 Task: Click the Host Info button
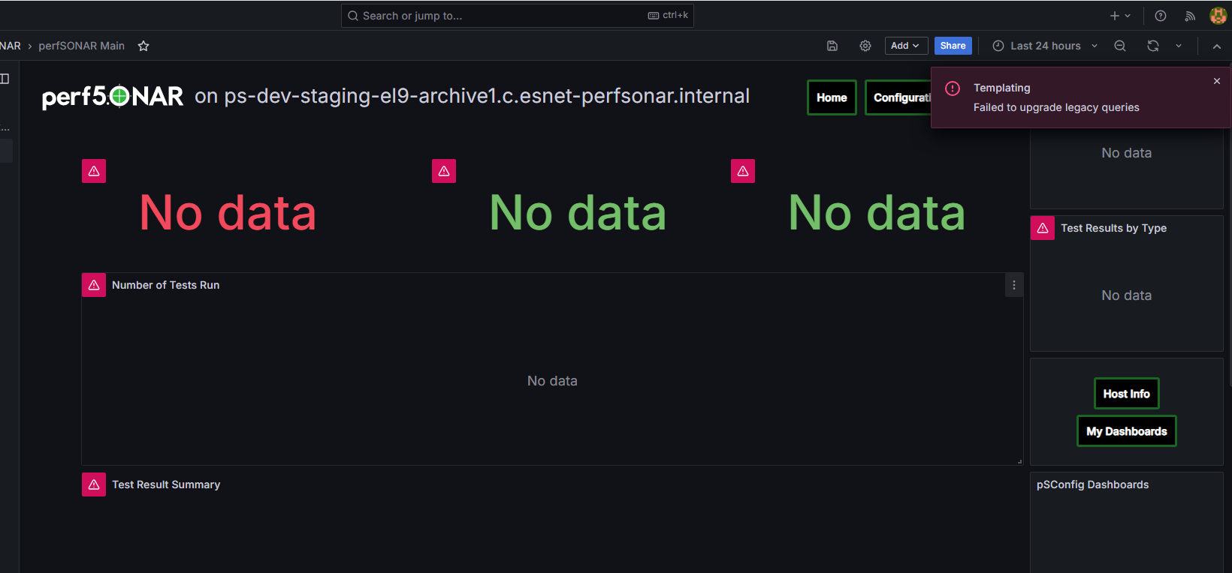pyautogui.click(x=1126, y=394)
